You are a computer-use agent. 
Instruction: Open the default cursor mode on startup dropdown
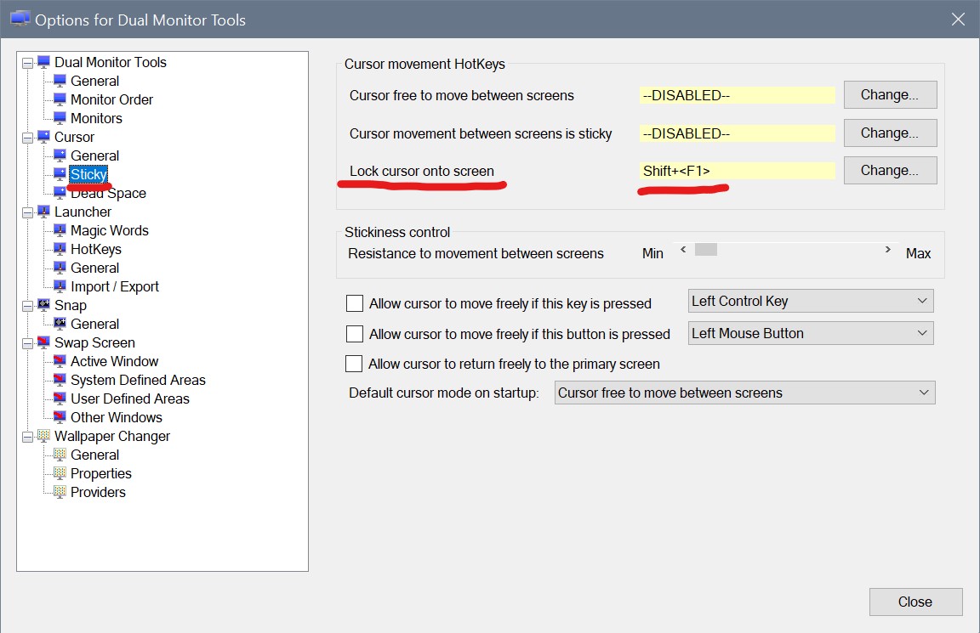click(745, 393)
